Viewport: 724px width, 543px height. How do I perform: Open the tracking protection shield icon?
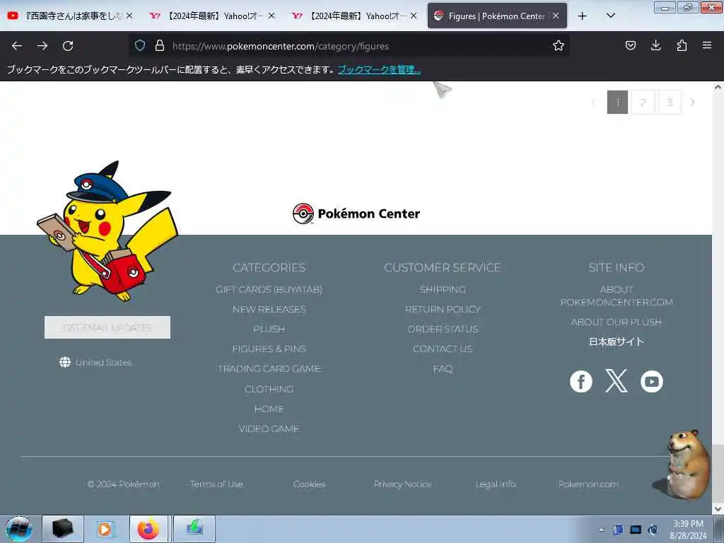pos(140,45)
